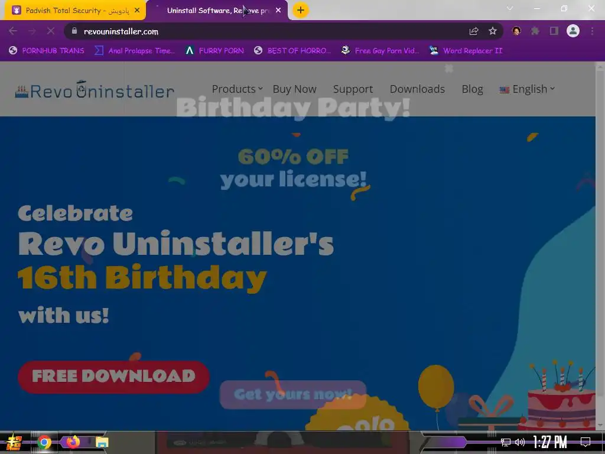The width and height of the screenshot is (605, 454).
Task: Open the Word Replacer II bookmark
Action: (466, 51)
